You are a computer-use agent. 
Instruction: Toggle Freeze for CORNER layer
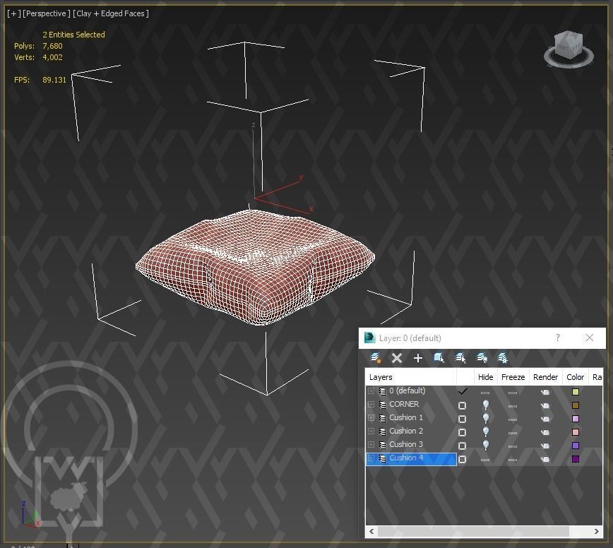point(513,407)
